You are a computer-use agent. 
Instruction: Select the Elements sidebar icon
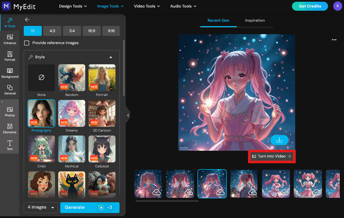click(10, 128)
